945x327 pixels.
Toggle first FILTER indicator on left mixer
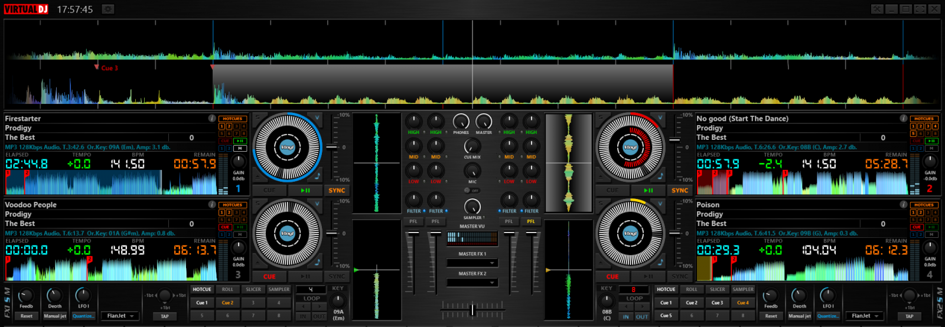point(424,211)
